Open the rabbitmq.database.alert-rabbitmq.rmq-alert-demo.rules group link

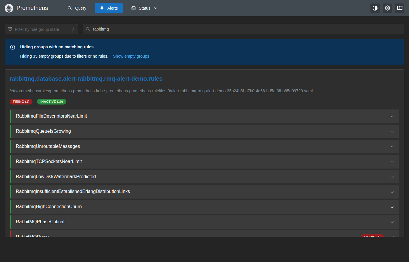click(86, 79)
